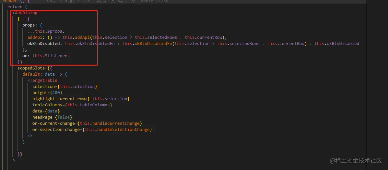The height and width of the screenshot is (170, 388).
Task: Click the "okBtnDisabled:" property key
Action: 45,44
